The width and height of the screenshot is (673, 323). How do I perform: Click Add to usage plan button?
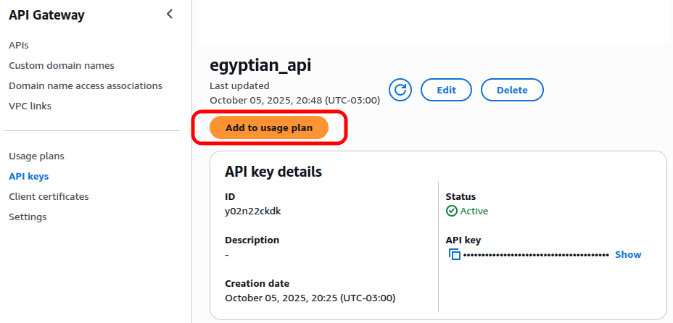(269, 127)
